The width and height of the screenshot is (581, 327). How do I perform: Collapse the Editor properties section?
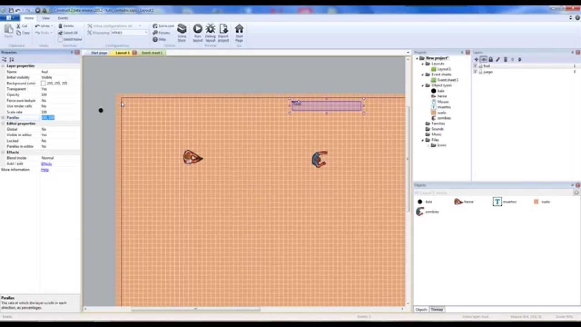[x=3, y=124]
